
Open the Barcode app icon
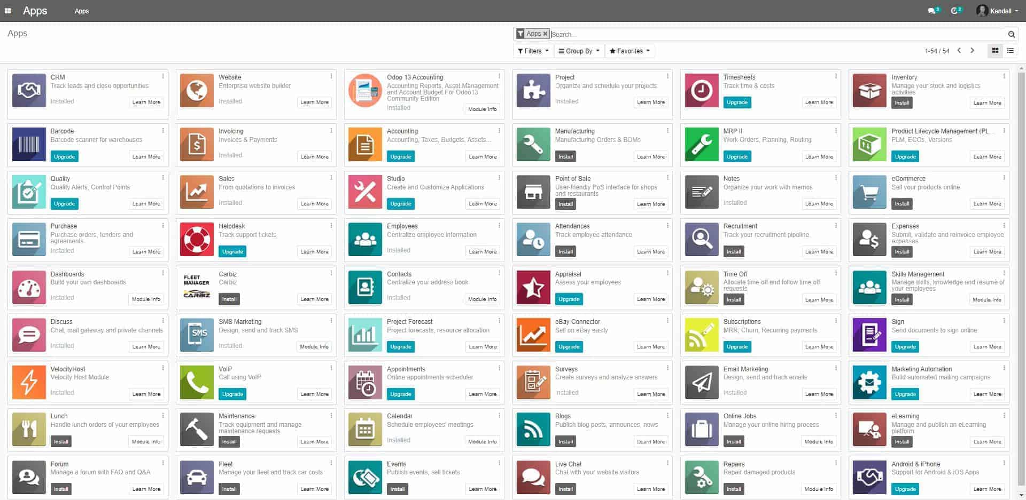click(29, 144)
